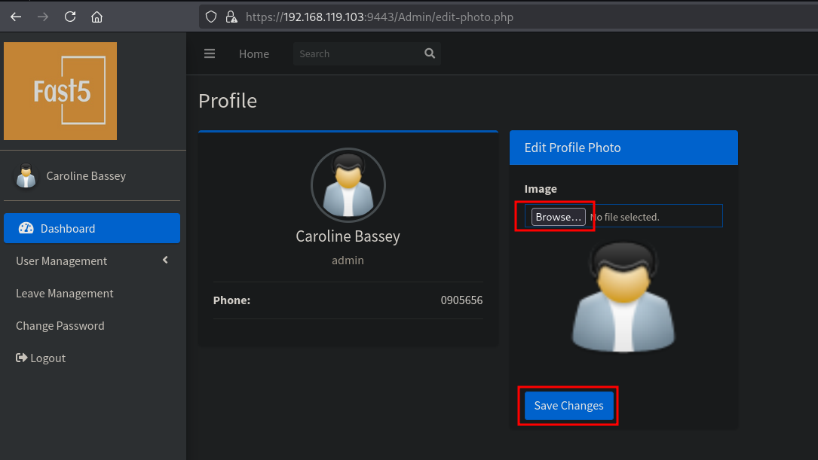Reload the page with the refresh icon
The image size is (818, 460).
click(x=70, y=17)
